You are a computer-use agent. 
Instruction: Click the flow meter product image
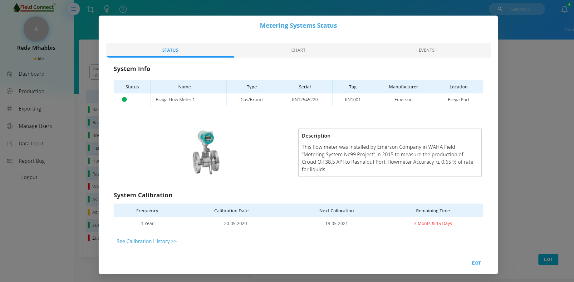(206, 153)
